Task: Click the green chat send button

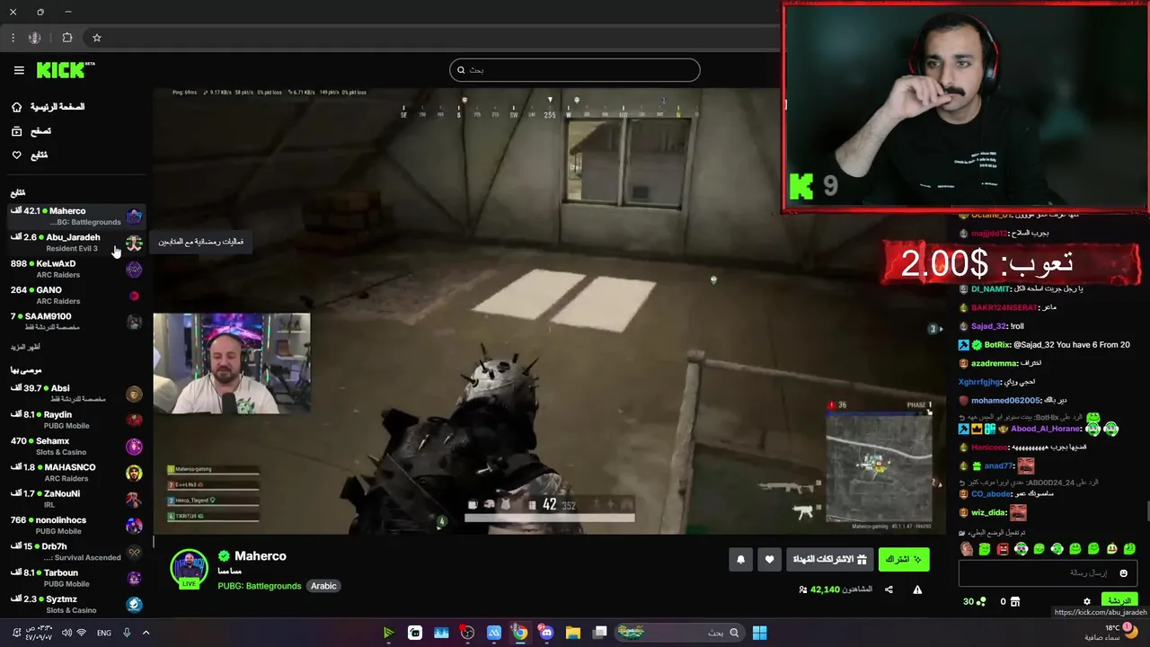Action: [1119, 600]
